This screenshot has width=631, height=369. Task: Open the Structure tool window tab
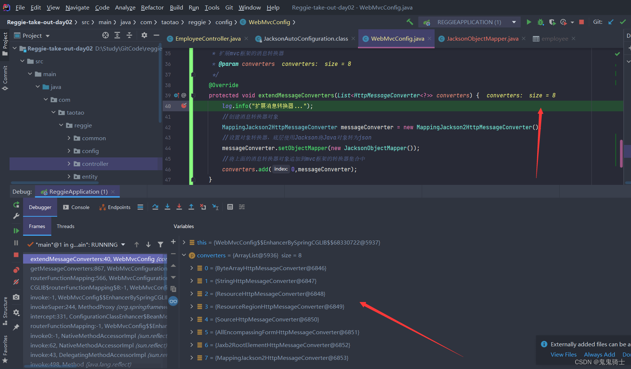5,310
